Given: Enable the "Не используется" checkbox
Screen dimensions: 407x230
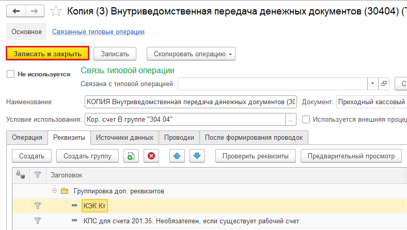Looking at the screenshot, I should (x=11, y=74).
